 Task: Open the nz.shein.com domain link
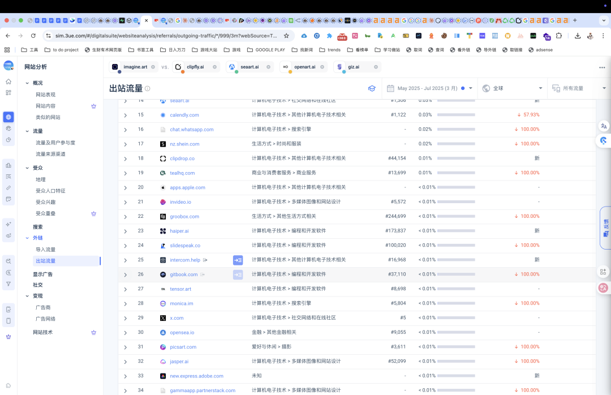point(184,144)
